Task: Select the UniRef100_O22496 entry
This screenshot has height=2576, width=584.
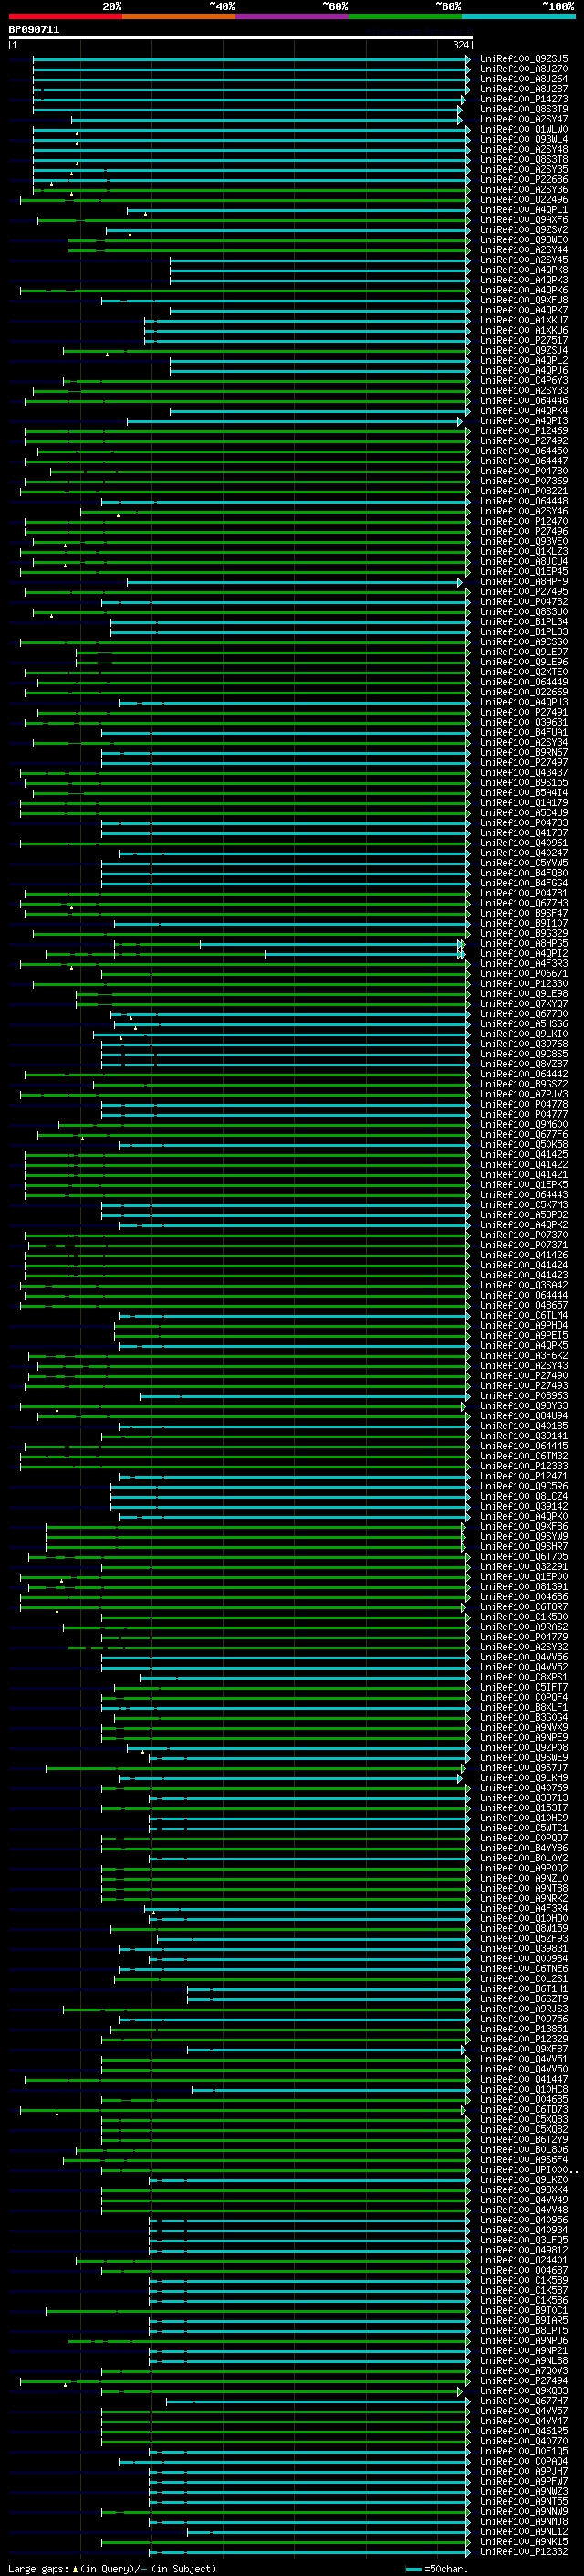Action: (524, 199)
